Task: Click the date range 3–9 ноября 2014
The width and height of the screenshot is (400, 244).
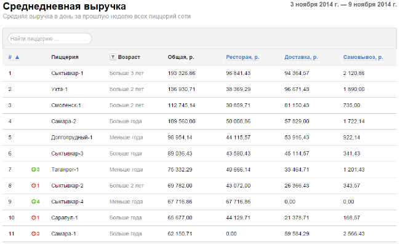Action: [343, 4]
